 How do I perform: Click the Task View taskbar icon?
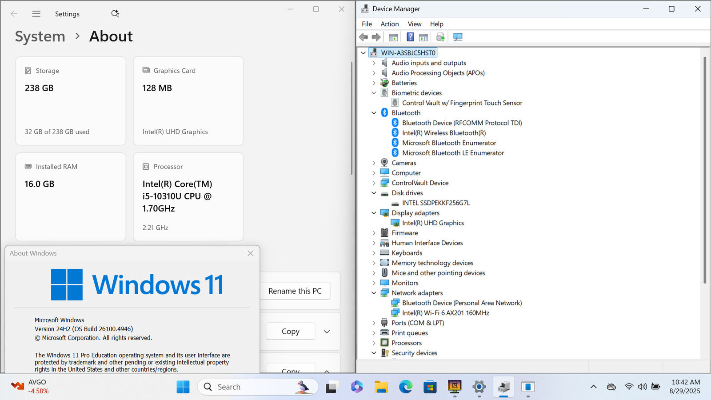pyautogui.click(x=331, y=387)
